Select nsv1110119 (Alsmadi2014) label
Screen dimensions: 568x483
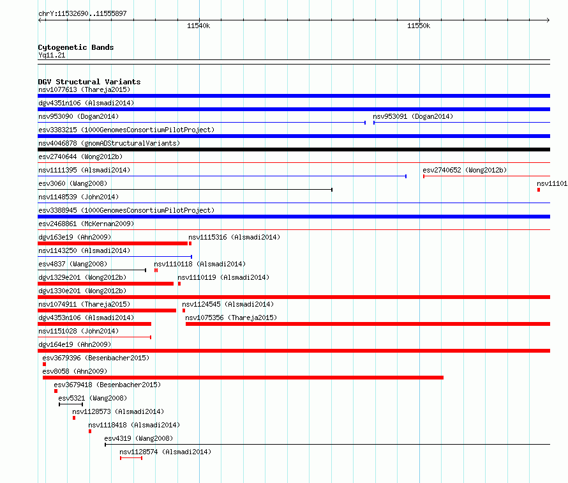pyautogui.click(x=223, y=277)
